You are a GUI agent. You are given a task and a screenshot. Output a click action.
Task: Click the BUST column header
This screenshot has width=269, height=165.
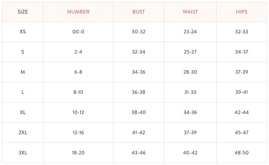(x=139, y=12)
